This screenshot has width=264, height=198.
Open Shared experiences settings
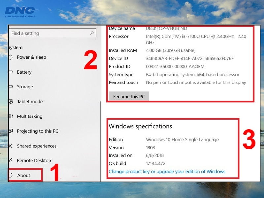tap(37, 146)
